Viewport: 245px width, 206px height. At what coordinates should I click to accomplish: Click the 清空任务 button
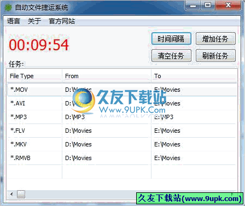(x=171, y=56)
